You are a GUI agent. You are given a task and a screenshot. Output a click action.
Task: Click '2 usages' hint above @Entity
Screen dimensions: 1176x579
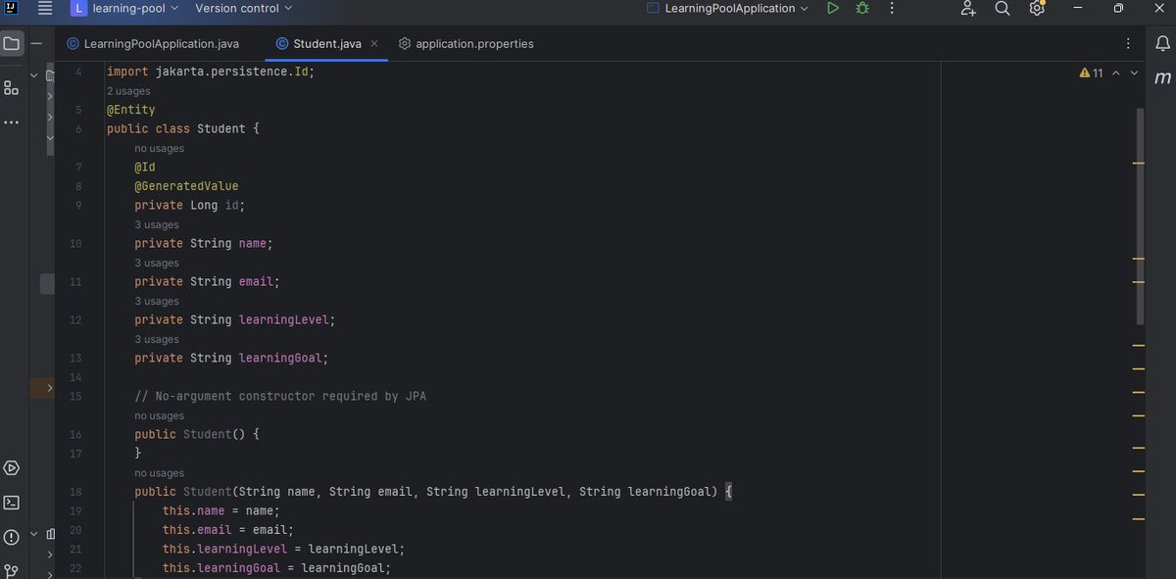pyautogui.click(x=128, y=91)
